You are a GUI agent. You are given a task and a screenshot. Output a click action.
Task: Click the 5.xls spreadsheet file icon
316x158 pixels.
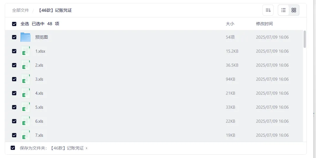point(25,107)
